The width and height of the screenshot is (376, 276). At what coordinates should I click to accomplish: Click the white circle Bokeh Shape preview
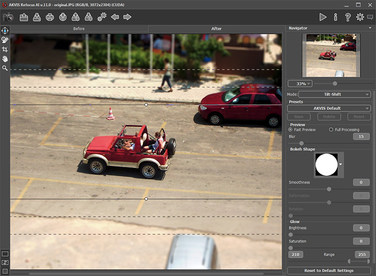tap(327, 164)
